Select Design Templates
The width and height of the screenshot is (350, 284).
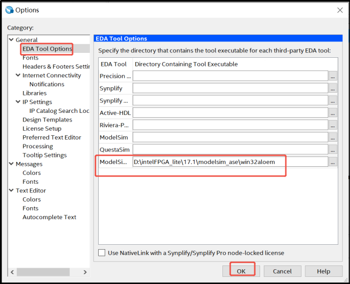click(47, 120)
